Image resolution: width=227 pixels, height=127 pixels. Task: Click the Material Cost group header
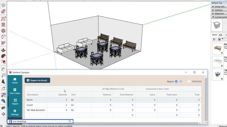[x=113, y=89]
